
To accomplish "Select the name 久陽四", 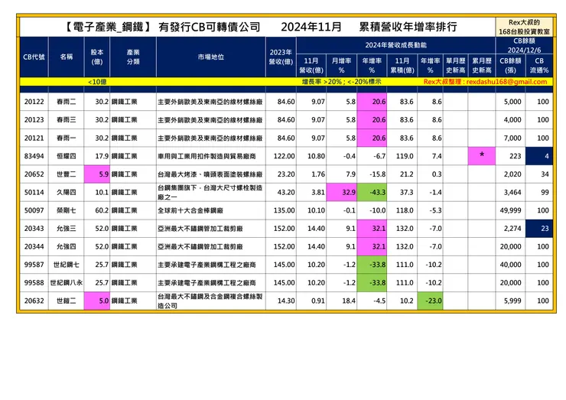I will click(x=66, y=192).
